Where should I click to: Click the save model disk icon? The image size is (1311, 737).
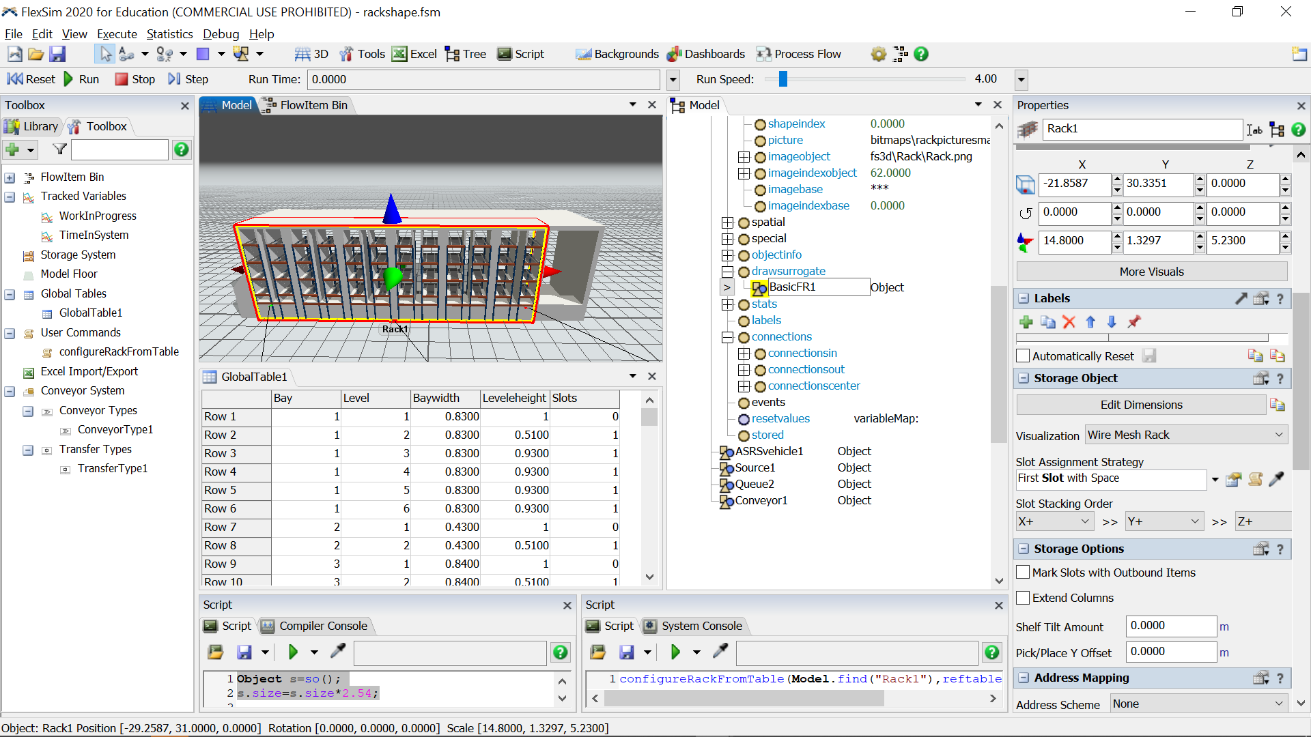click(58, 54)
